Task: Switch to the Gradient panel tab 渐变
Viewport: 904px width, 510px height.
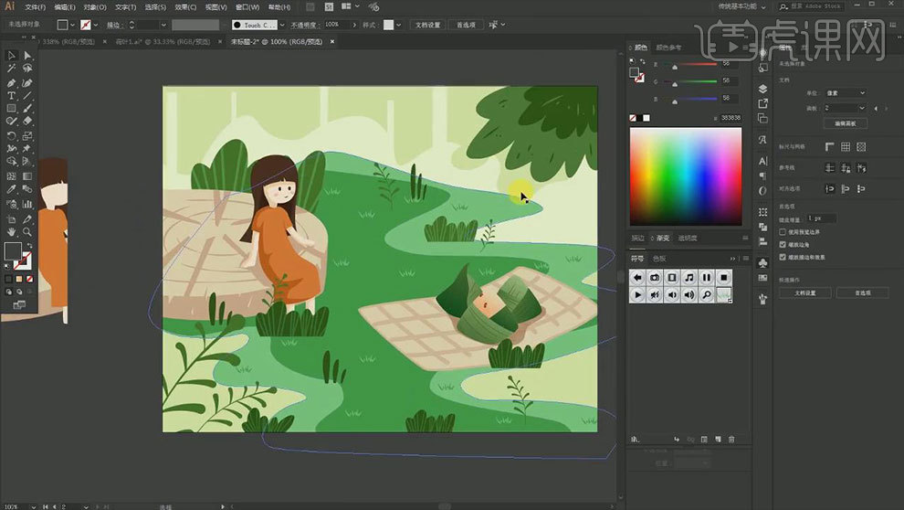Action: (x=663, y=238)
